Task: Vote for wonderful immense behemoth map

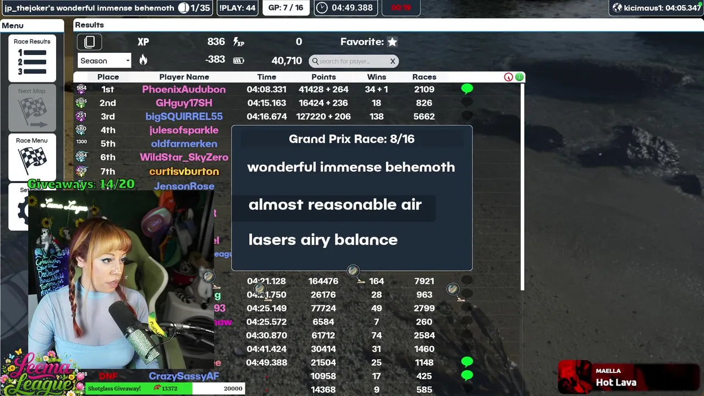Action: [351, 167]
